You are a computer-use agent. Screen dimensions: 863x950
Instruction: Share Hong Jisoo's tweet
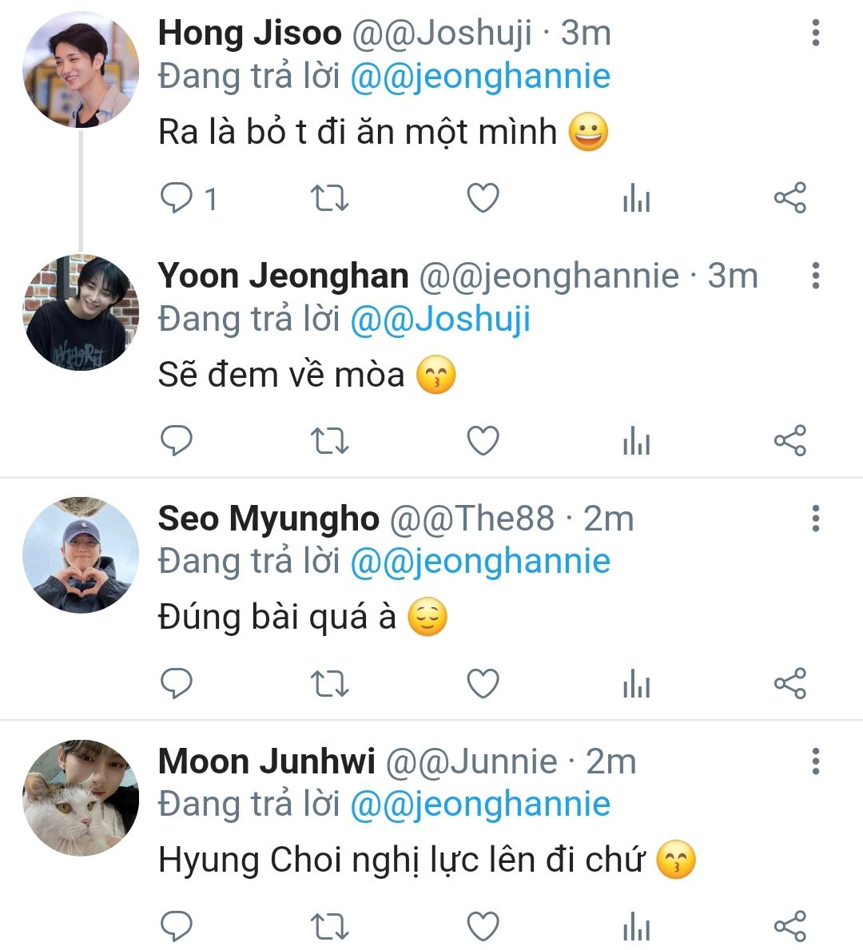coord(790,198)
